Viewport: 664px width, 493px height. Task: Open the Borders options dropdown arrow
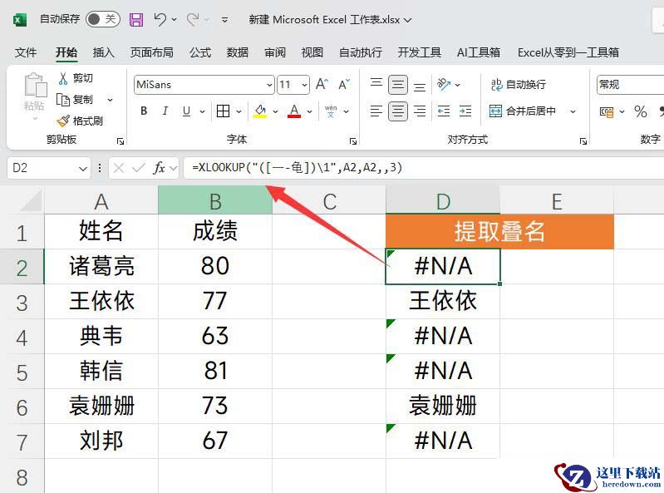[x=239, y=111]
